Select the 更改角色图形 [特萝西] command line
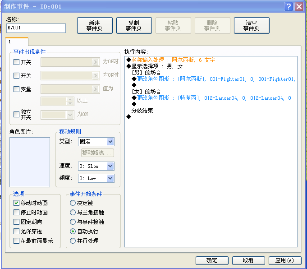Screen dimensions: 307x269 [211, 98]
